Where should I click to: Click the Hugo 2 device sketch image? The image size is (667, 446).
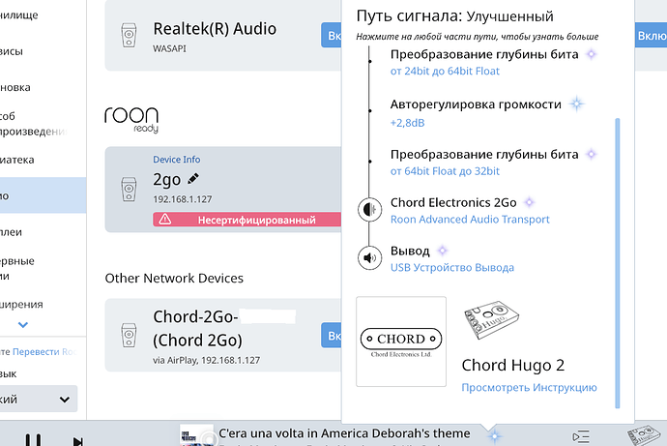pos(491,320)
